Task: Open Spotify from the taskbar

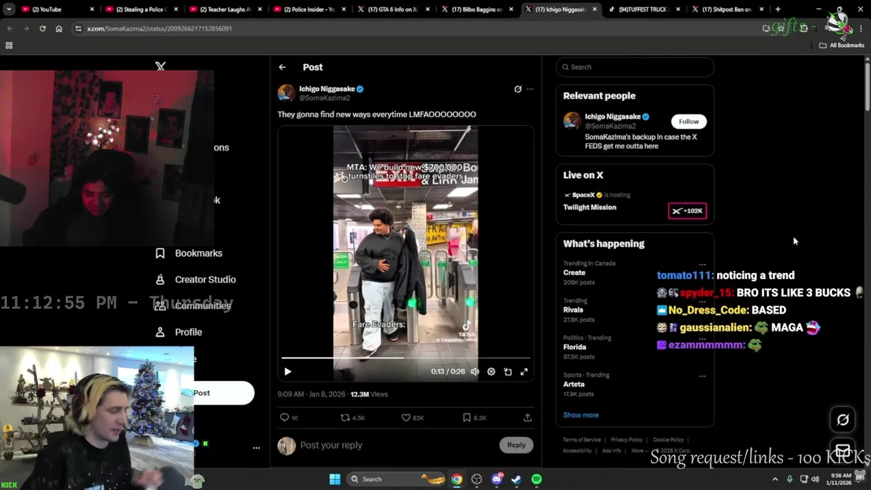Action: pyautogui.click(x=536, y=479)
